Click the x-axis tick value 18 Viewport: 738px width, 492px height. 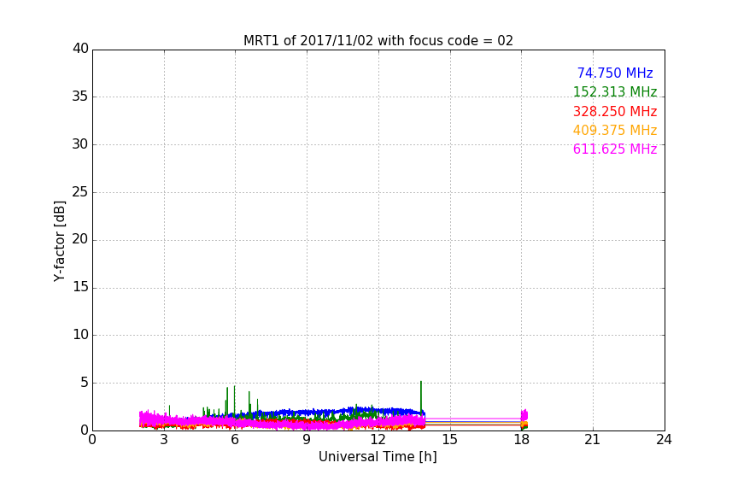(x=521, y=440)
